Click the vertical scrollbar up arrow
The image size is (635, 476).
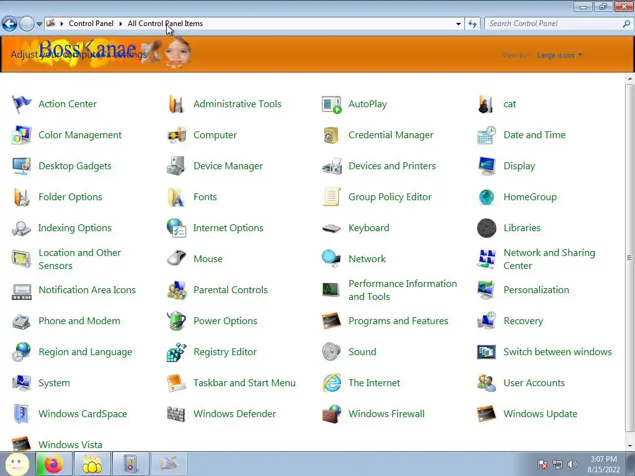pyautogui.click(x=630, y=79)
